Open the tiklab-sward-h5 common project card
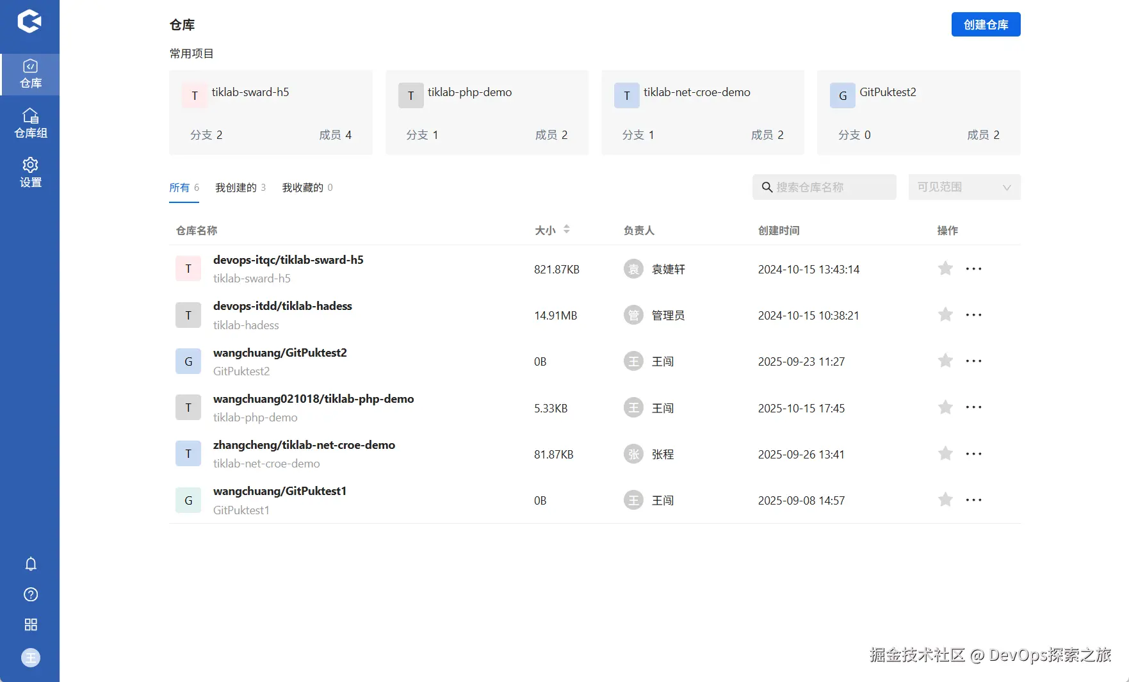1129x682 pixels. [x=271, y=112]
